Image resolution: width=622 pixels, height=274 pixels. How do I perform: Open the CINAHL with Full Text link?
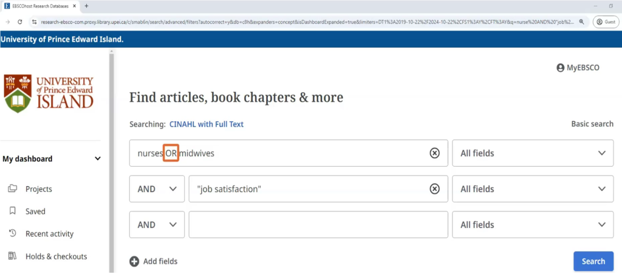tap(207, 124)
